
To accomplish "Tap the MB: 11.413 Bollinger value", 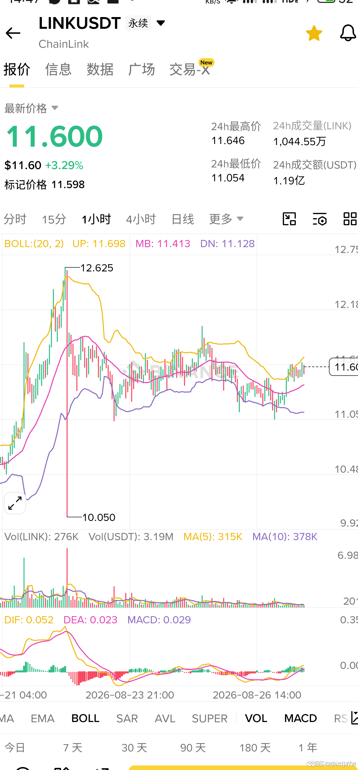I will tap(163, 244).
